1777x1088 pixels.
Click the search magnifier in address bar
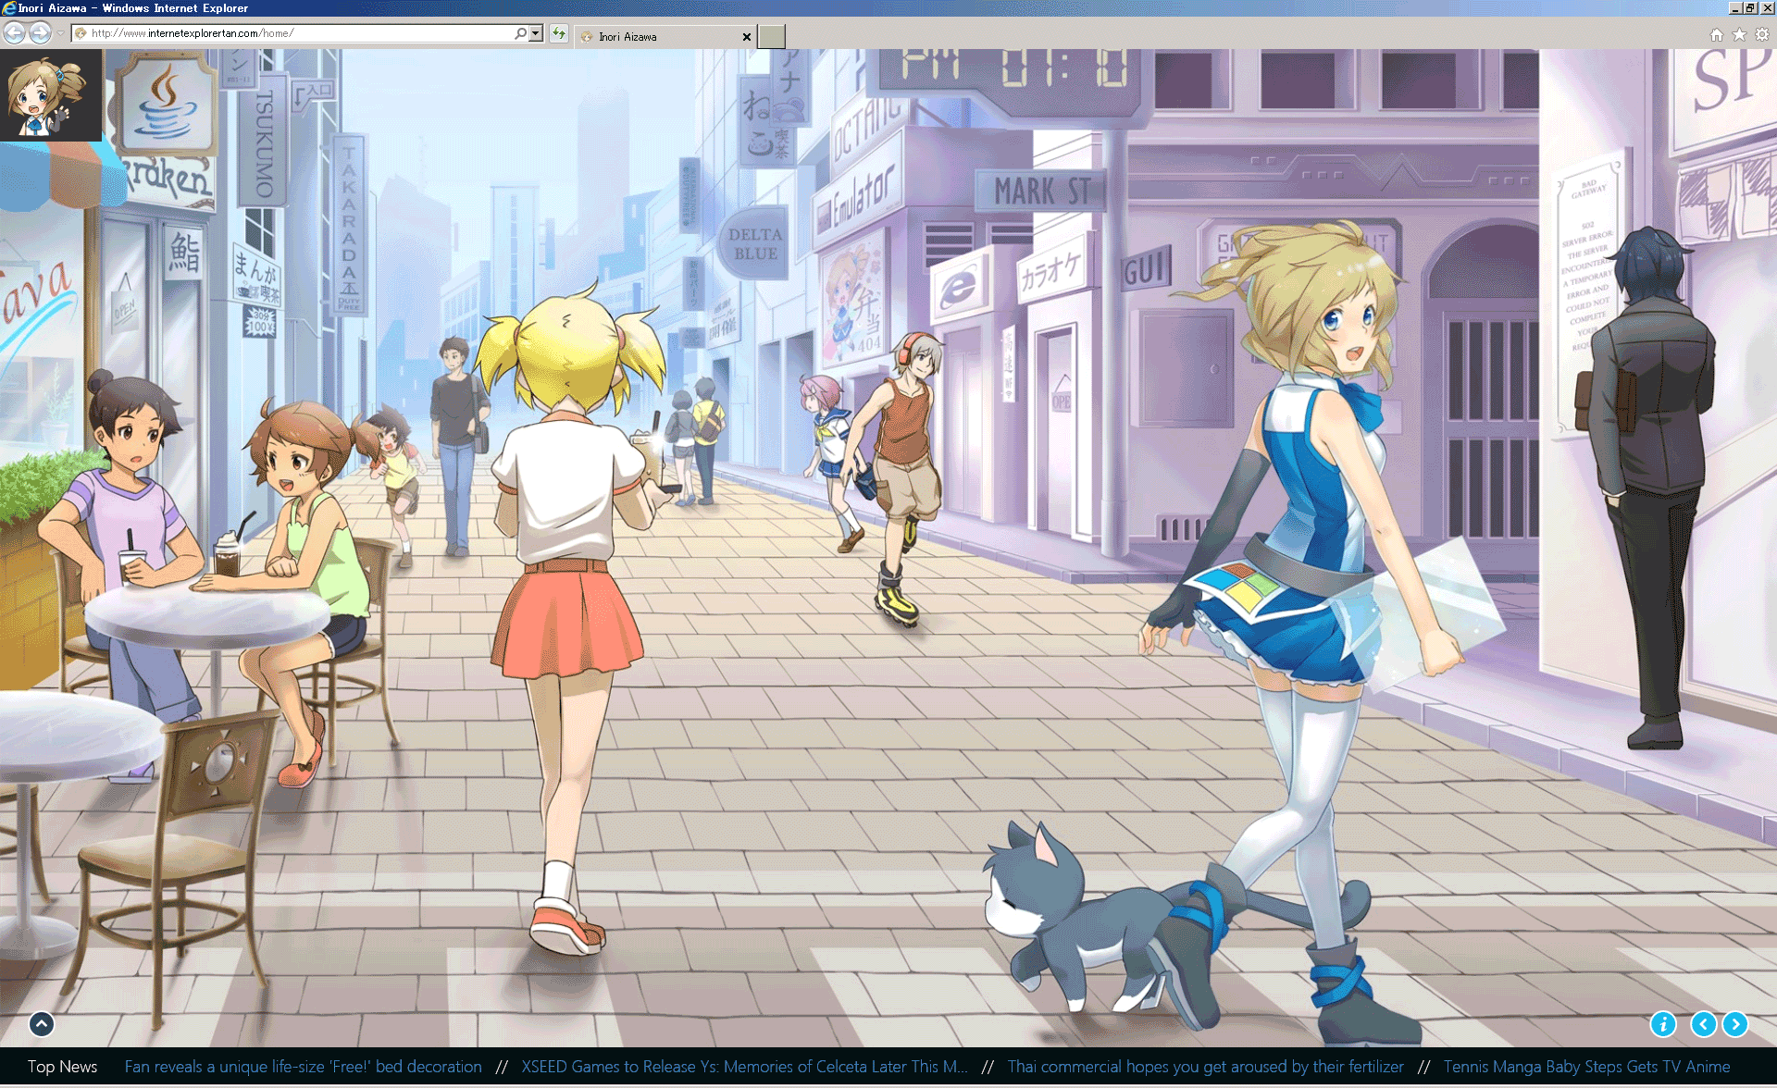pos(521,33)
